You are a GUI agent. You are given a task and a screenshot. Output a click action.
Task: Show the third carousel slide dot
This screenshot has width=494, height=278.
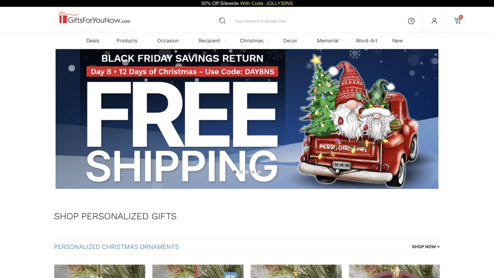point(247,172)
